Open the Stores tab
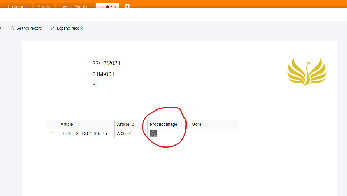The image size is (347, 196). click(44, 6)
